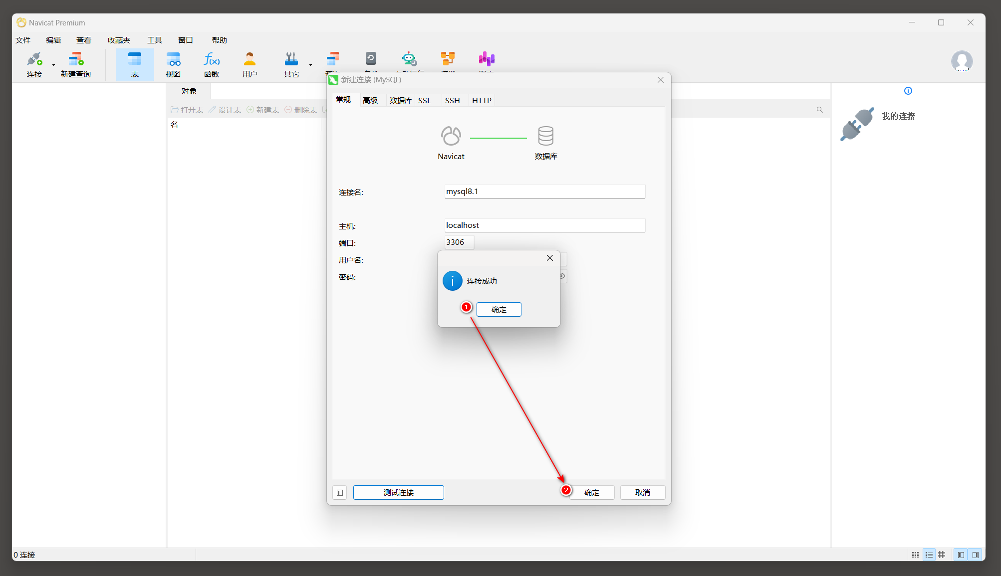1001x576 pixels.
Task: Click the 名 column header
Action: (x=245, y=124)
